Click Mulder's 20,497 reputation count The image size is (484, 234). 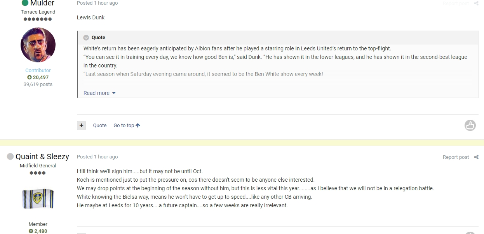click(x=38, y=77)
